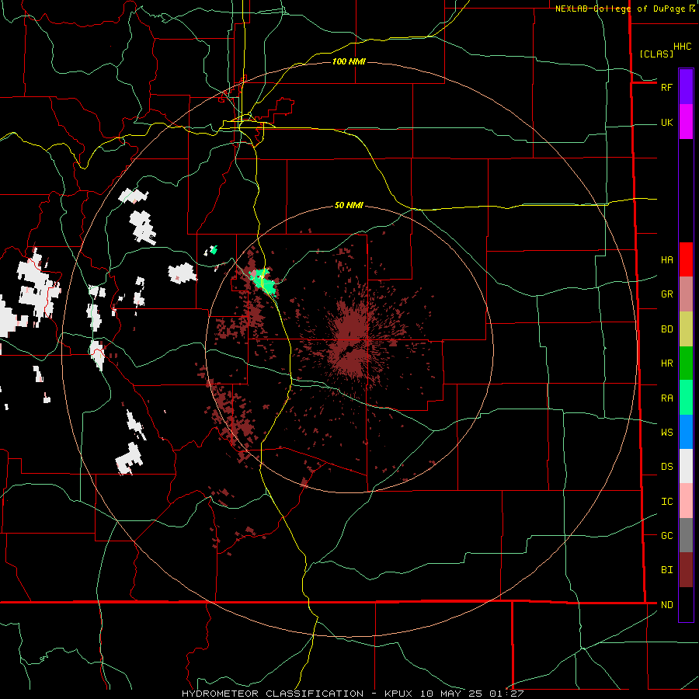Click the green rain echo near the radar
699x699 pixels.
pyautogui.click(x=263, y=281)
